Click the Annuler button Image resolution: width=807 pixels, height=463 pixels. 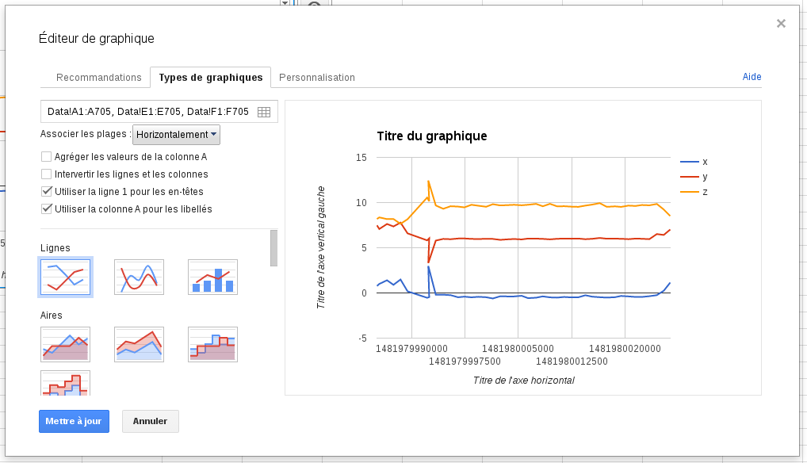(x=151, y=421)
